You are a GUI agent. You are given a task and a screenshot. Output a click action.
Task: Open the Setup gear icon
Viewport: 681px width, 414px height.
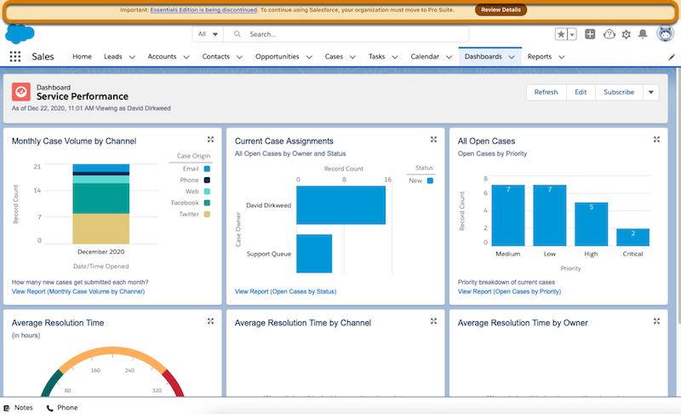click(626, 34)
